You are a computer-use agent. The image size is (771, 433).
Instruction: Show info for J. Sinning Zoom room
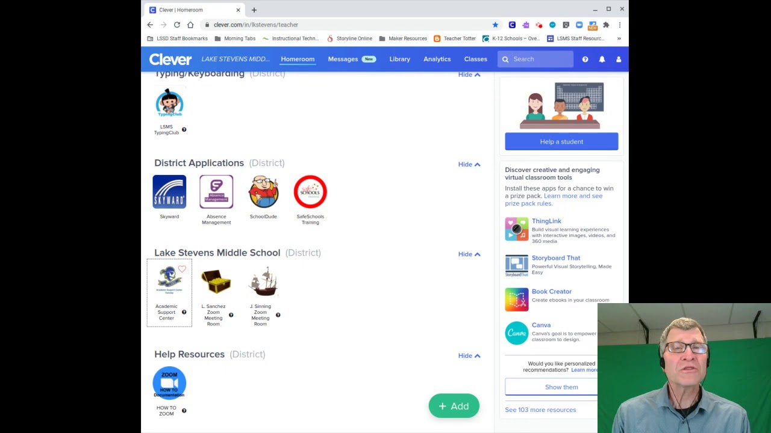278,315
